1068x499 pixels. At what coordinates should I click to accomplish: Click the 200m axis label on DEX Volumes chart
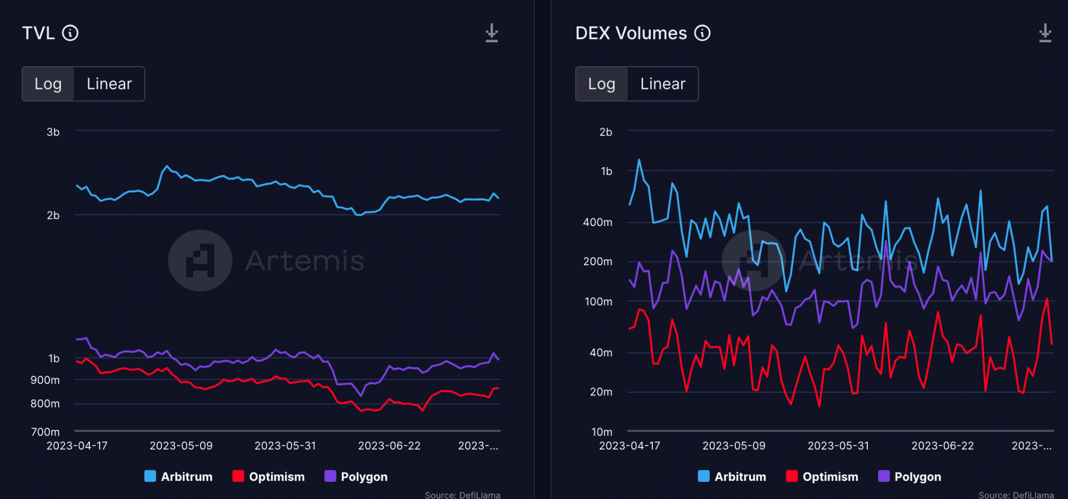click(x=598, y=261)
